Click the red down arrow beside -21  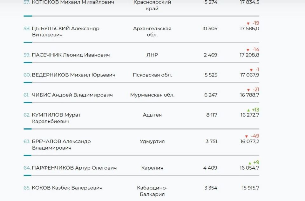pyautogui.click(x=248, y=90)
